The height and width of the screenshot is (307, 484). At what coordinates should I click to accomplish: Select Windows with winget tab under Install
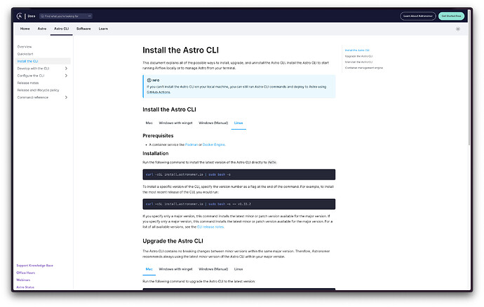click(x=175, y=123)
